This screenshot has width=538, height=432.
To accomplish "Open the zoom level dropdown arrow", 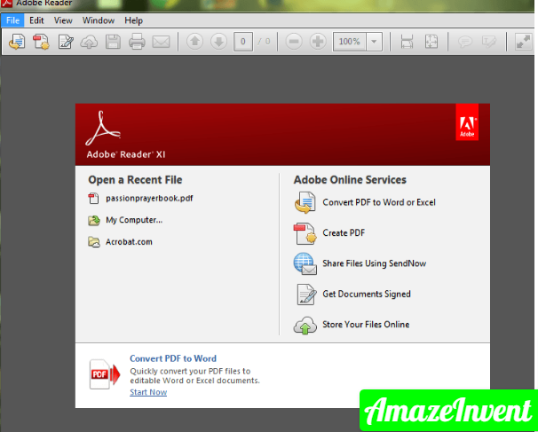I will pyautogui.click(x=374, y=42).
